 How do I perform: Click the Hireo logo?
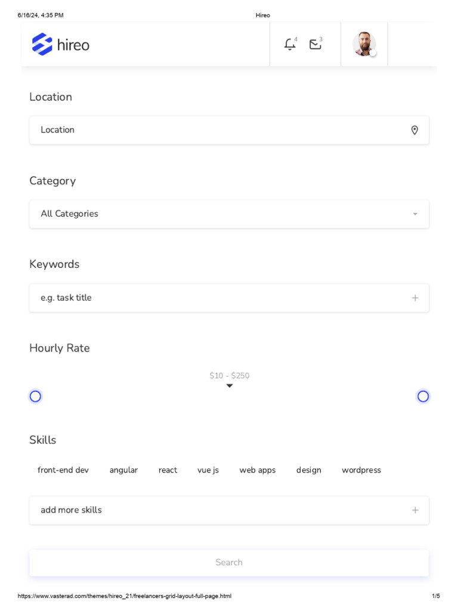(60, 44)
